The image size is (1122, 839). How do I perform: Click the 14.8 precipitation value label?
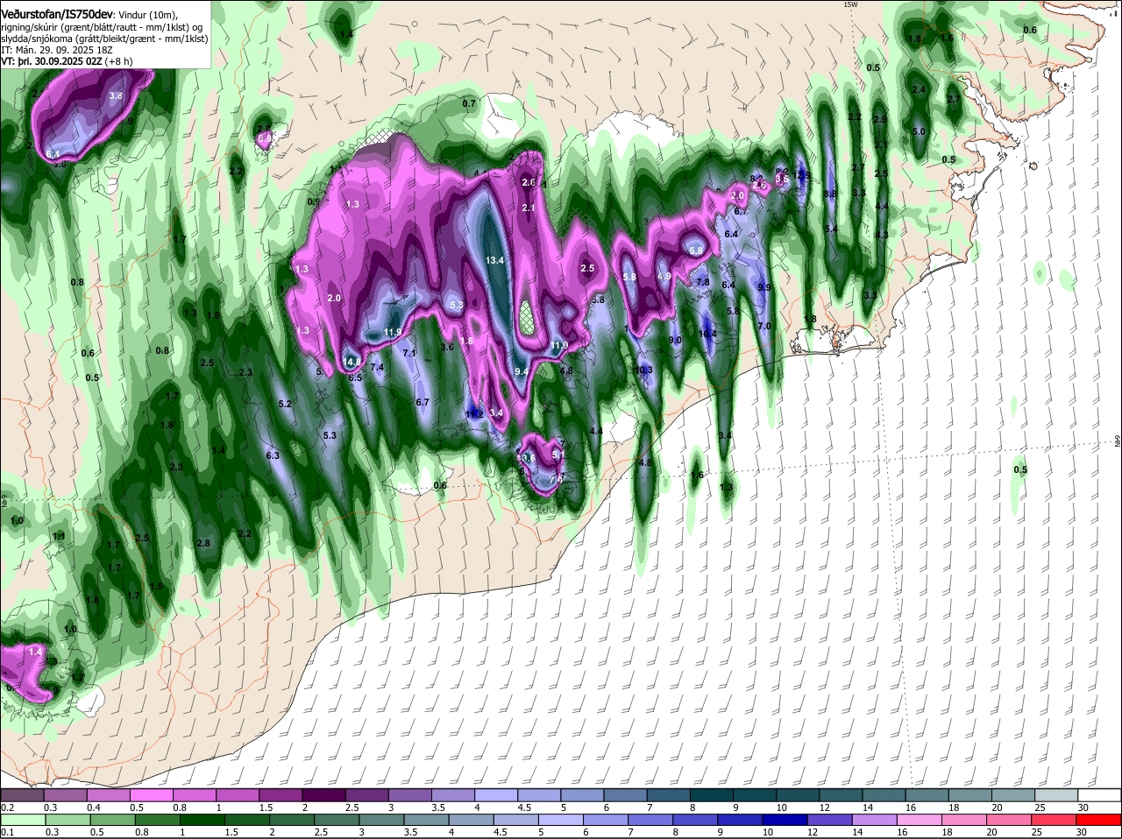(352, 361)
